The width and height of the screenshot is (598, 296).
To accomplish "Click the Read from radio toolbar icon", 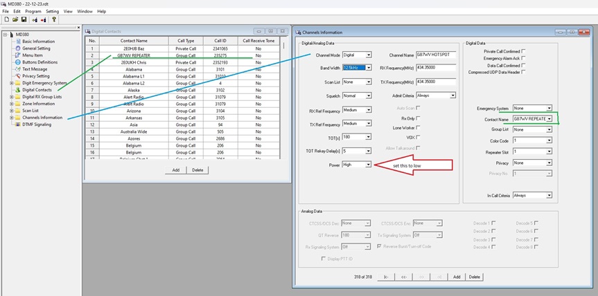I will coord(33,19).
